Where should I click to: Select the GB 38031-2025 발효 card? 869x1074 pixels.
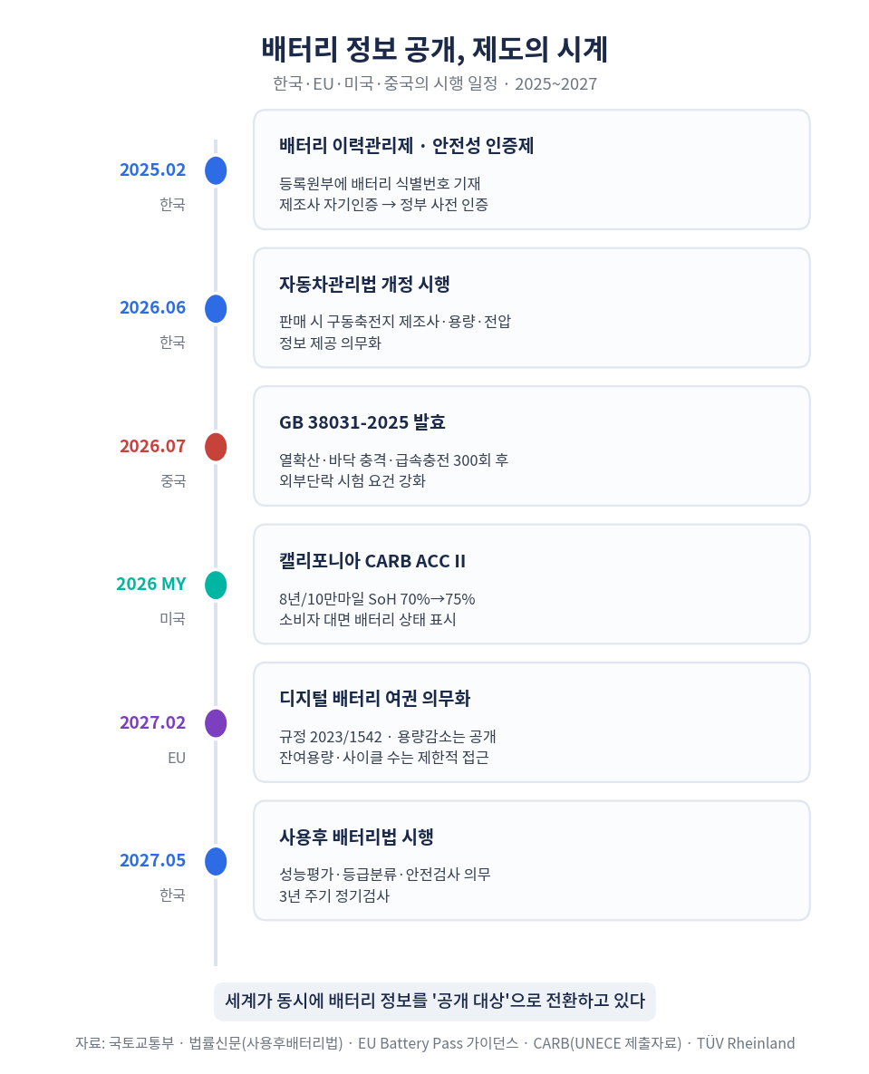coord(531,447)
